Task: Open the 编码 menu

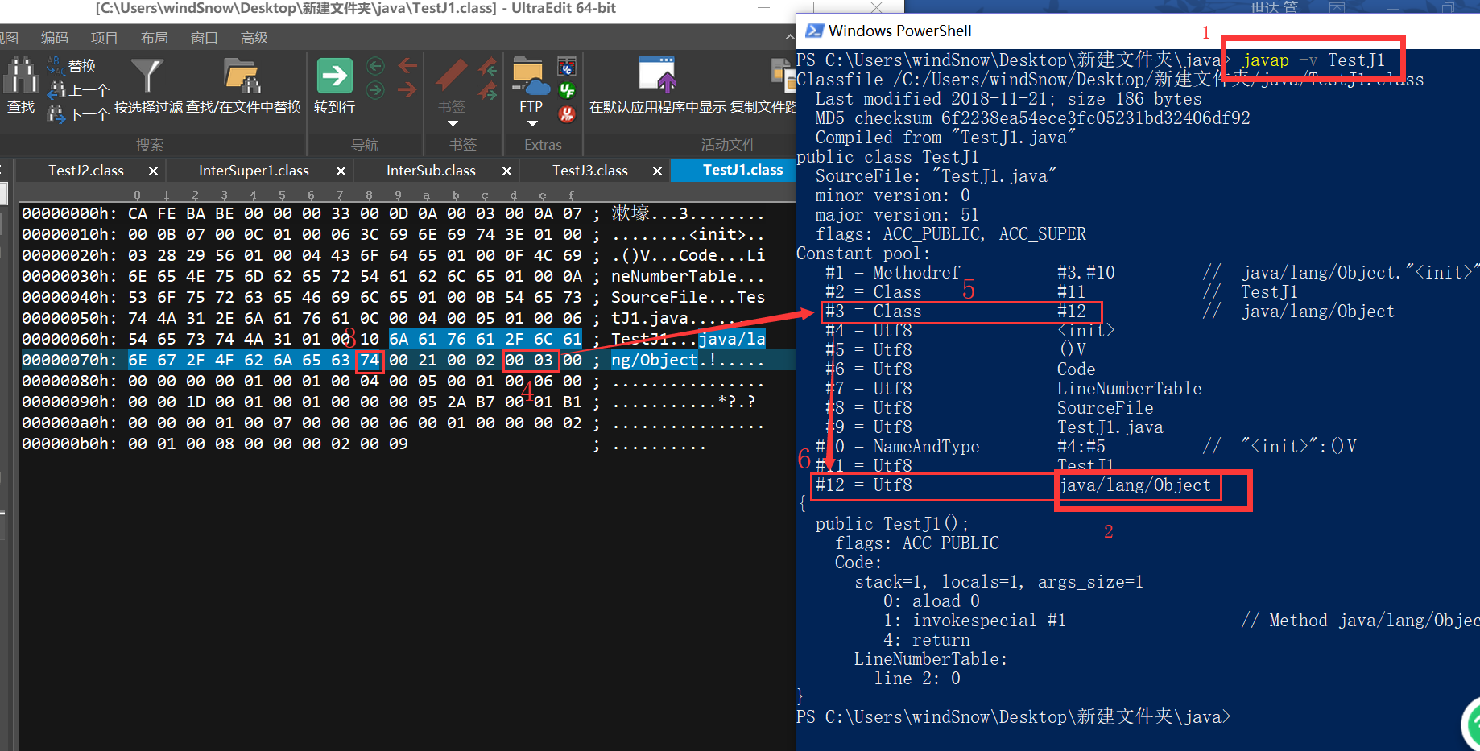Action: 55,38
